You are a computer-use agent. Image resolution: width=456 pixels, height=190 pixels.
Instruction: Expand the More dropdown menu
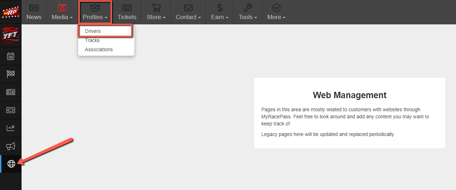(x=277, y=12)
